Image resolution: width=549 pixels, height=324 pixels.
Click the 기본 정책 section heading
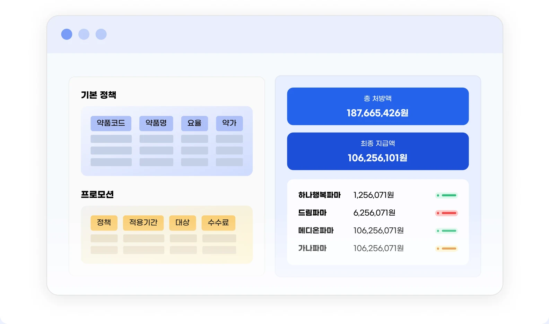(x=98, y=95)
